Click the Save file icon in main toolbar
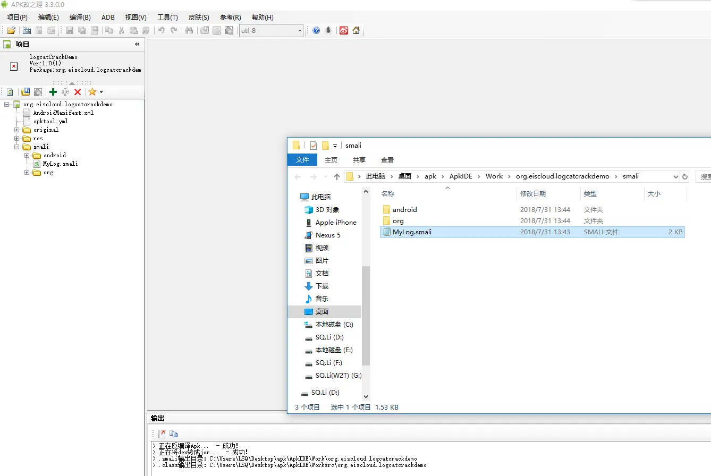 pyautogui.click(x=70, y=30)
